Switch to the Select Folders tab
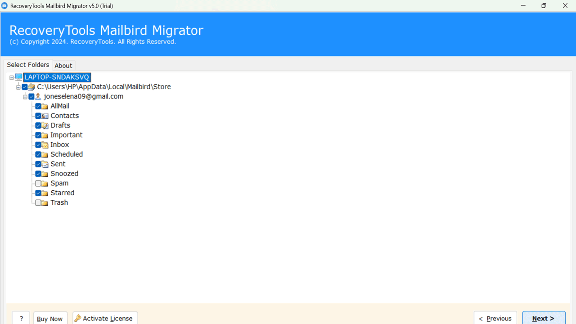This screenshot has width=576, height=324. pyautogui.click(x=28, y=65)
